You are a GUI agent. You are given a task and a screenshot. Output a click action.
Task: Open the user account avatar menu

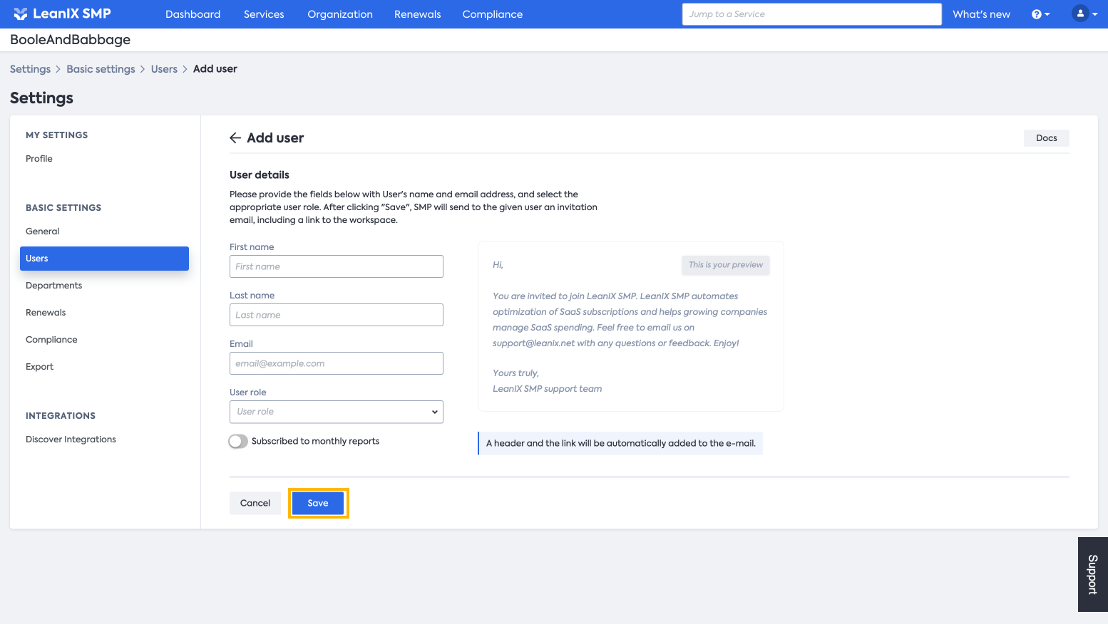tap(1084, 14)
